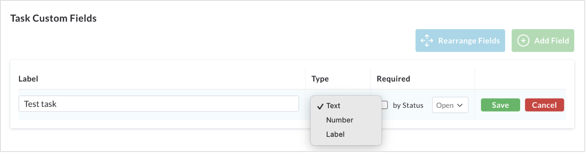The height and width of the screenshot is (154, 586).
Task: Click the Type column header
Action: [320, 79]
